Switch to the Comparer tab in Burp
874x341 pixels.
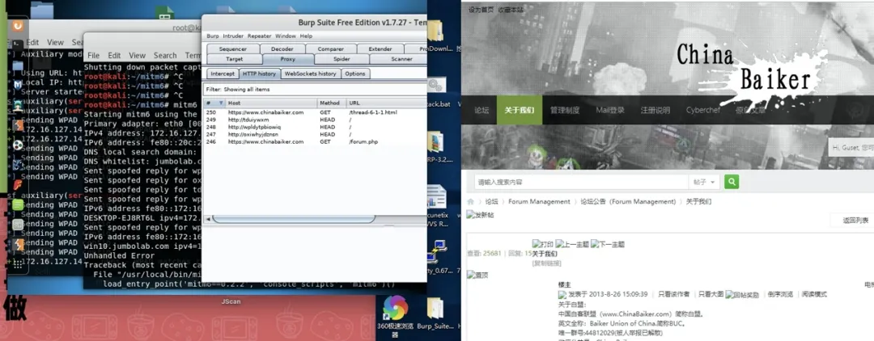(x=330, y=49)
